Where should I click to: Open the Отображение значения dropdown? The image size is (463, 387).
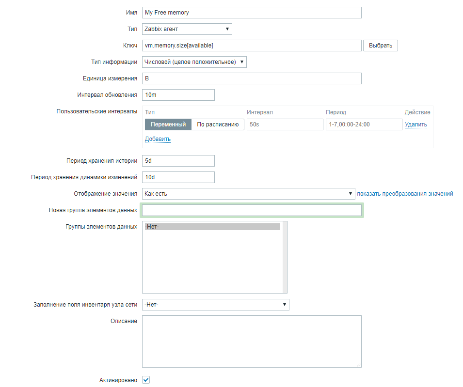click(x=249, y=194)
